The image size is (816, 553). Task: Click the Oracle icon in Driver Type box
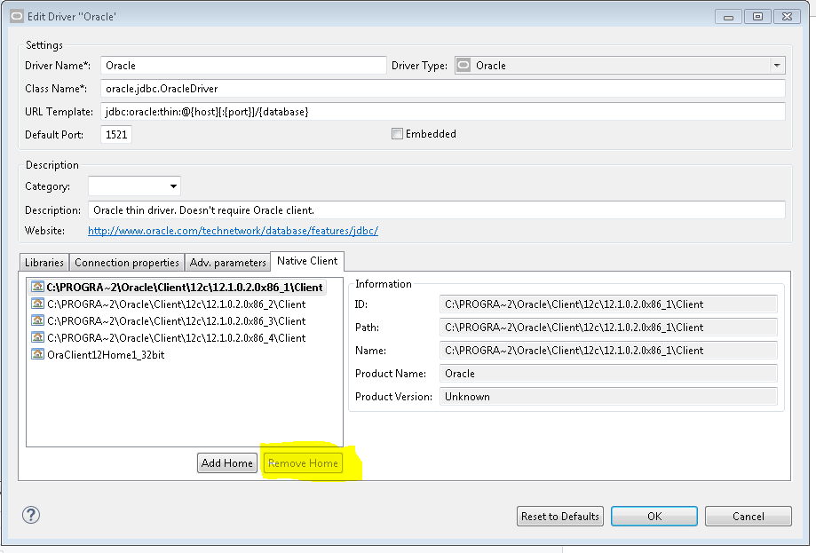coord(463,65)
